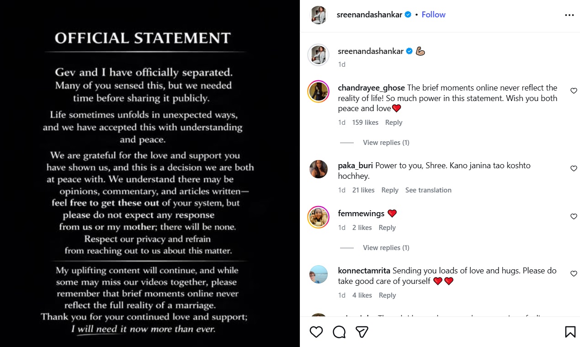
Task: Reply to paka_buri's comment
Action: click(x=390, y=190)
